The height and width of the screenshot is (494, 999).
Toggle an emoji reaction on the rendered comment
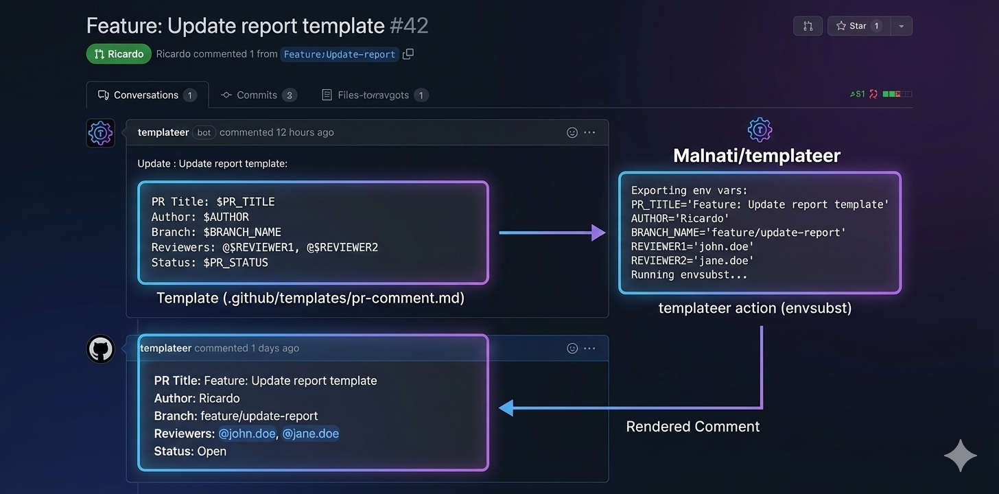(572, 348)
